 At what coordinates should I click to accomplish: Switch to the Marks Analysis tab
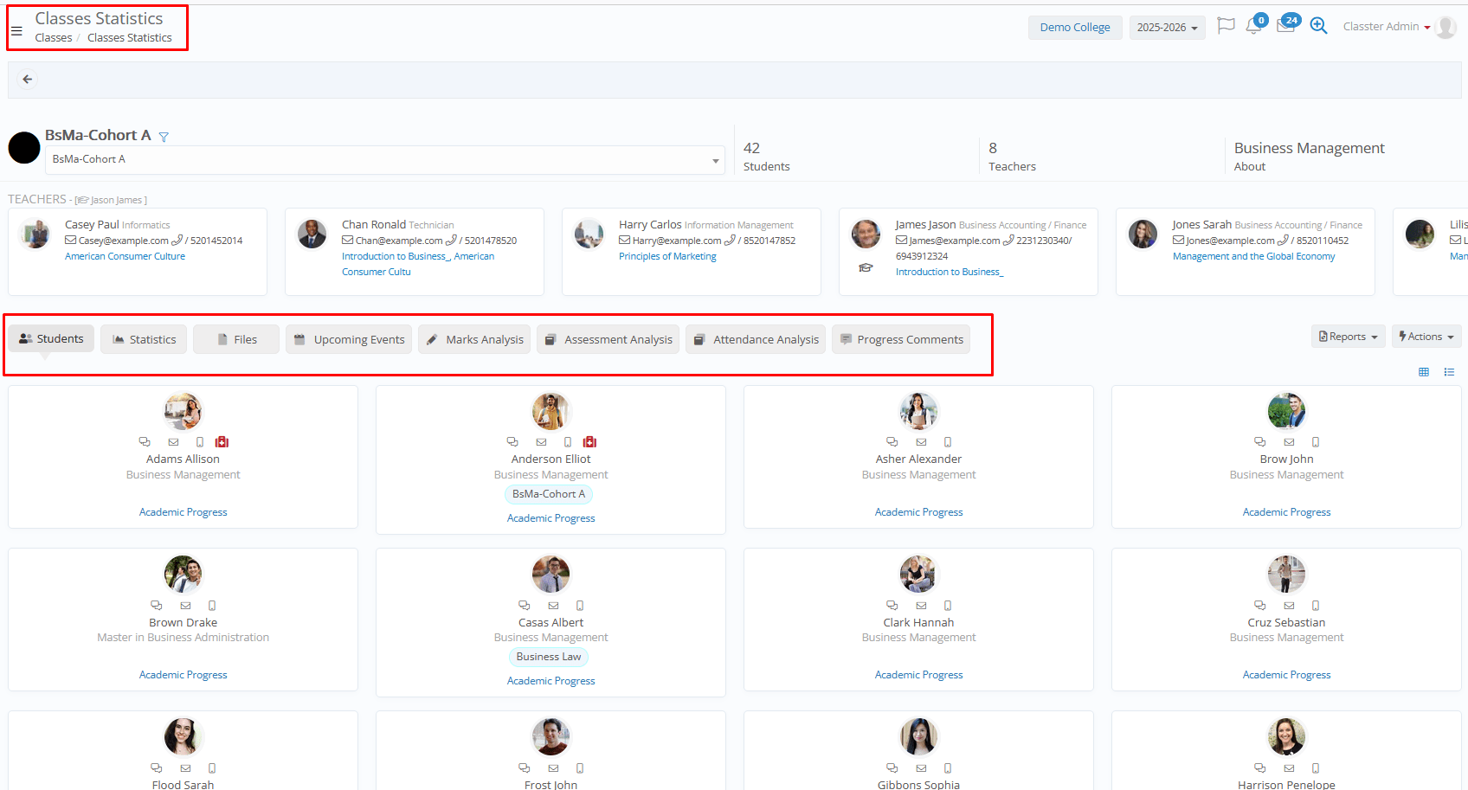pos(475,339)
